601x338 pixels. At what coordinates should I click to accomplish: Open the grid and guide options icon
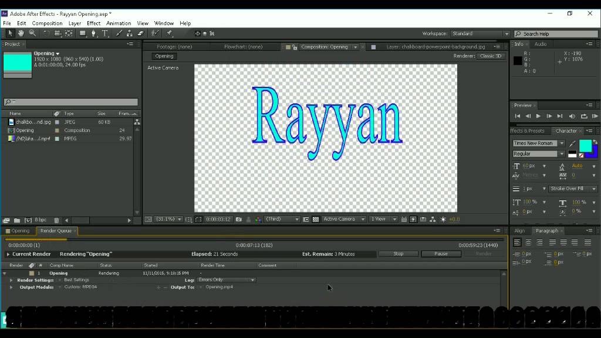[x=188, y=219]
